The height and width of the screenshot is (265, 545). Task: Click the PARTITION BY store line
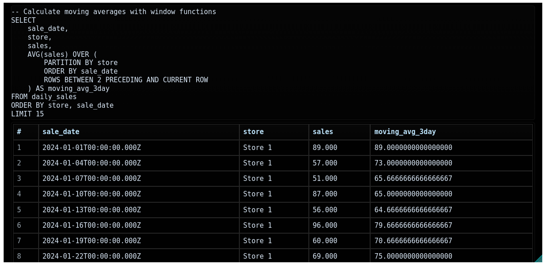point(81,63)
